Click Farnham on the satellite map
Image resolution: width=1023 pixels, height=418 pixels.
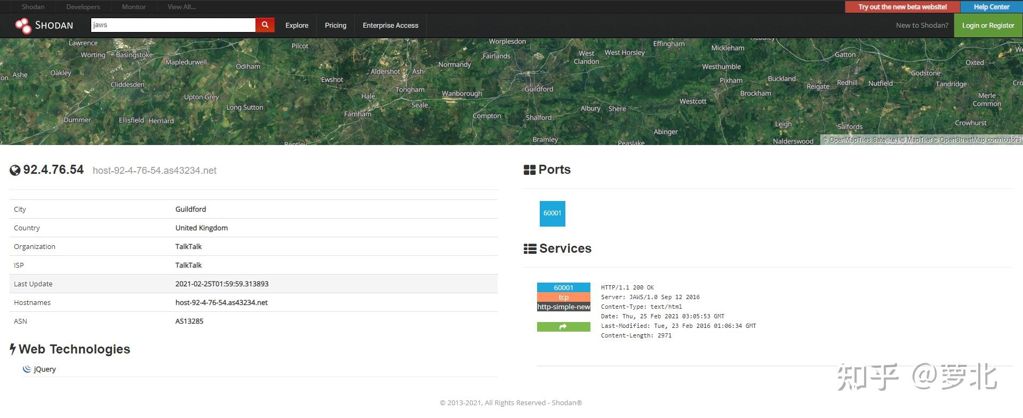[x=357, y=114]
